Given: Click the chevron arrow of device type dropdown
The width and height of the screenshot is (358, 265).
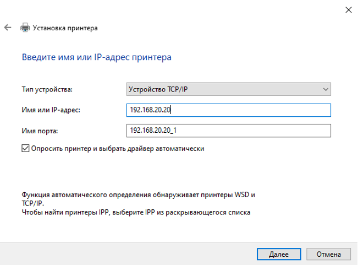Looking at the screenshot, I should pos(325,89).
